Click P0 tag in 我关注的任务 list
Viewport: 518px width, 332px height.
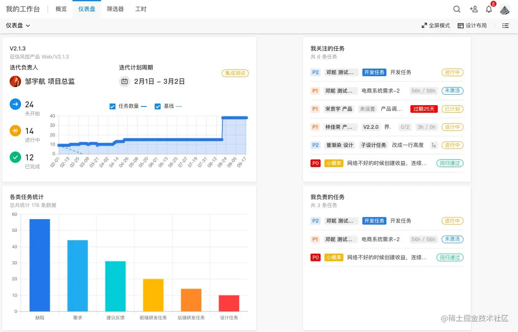(315, 163)
